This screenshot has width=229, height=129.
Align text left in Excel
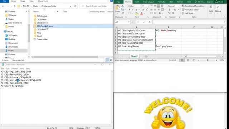[151, 10]
